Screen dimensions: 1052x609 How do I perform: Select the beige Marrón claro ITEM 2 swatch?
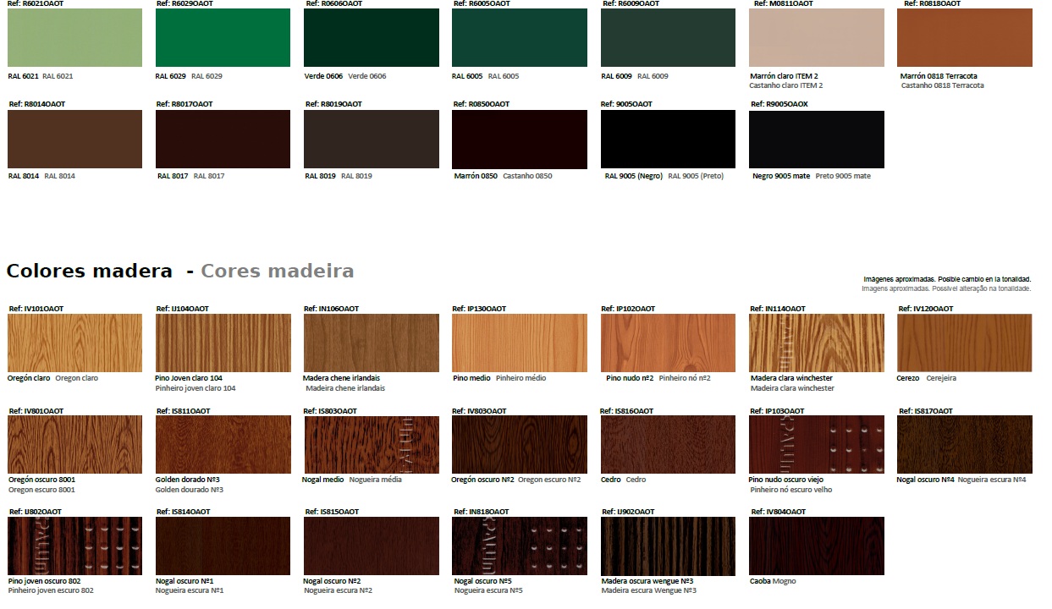coord(816,38)
